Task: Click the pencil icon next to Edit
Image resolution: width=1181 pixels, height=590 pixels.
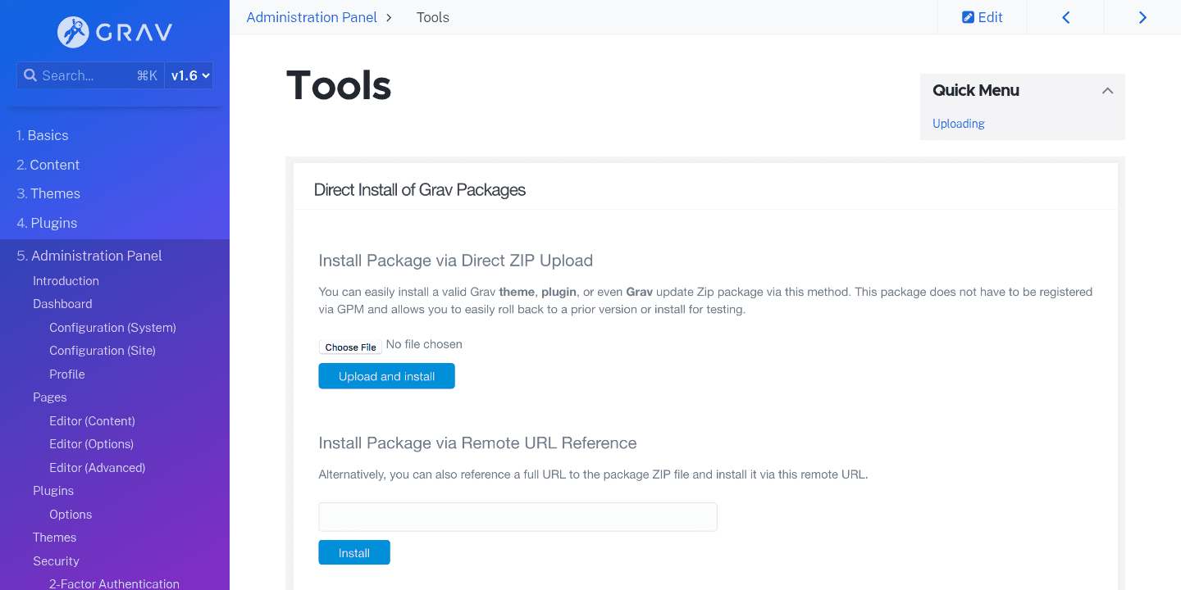Action: 969,16
